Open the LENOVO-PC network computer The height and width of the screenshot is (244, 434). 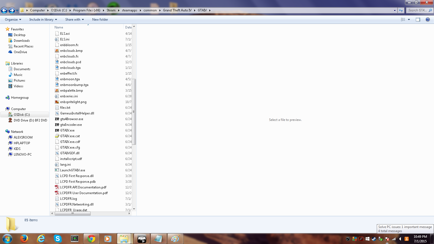point(23,155)
